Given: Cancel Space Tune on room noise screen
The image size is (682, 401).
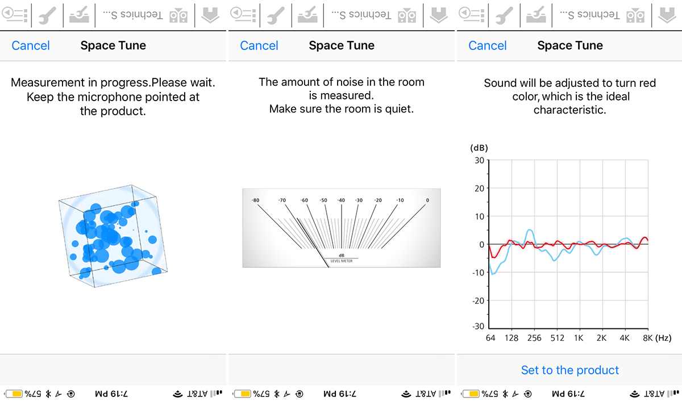Looking at the screenshot, I should coord(259,45).
